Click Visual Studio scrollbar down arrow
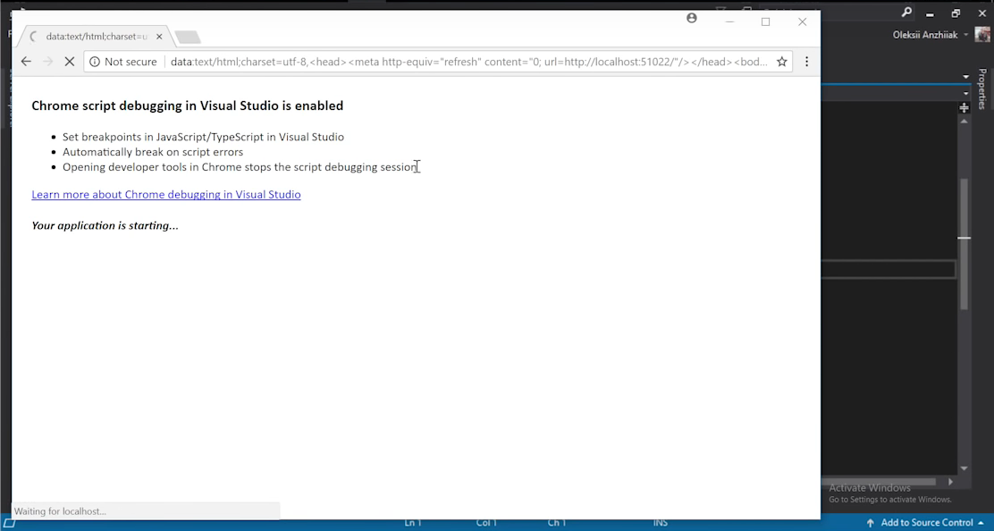 click(x=965, y=468)
